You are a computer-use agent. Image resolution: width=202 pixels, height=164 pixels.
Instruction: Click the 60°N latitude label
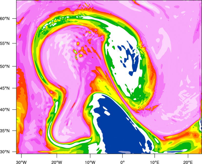pyautogui.click(x=5, y=18)
